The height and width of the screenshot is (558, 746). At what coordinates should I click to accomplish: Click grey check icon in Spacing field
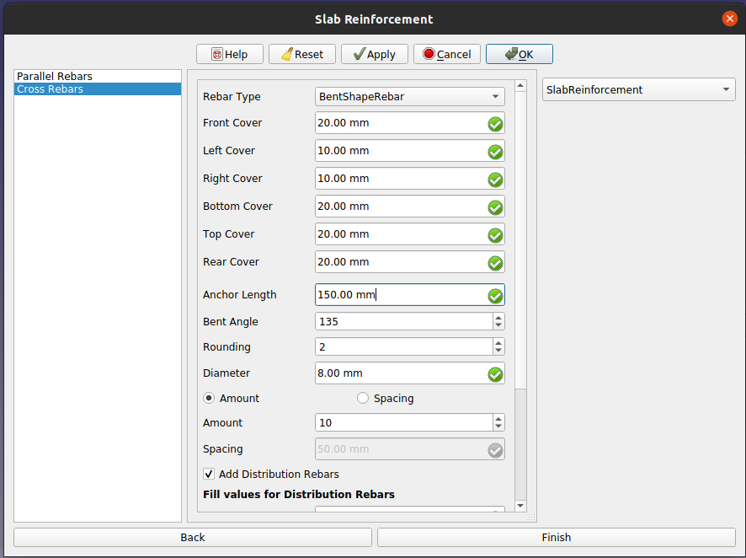pyautogui.click(x=495, y=450)
